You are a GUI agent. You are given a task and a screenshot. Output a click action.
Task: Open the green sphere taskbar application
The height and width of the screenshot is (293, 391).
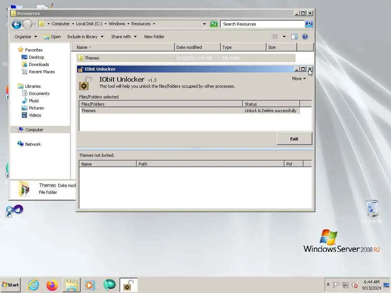(x=109, y=285)
